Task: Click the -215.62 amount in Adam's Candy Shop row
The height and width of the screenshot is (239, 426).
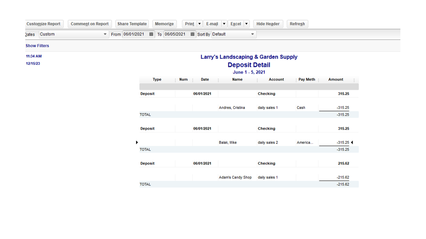Action: [343, 177]
